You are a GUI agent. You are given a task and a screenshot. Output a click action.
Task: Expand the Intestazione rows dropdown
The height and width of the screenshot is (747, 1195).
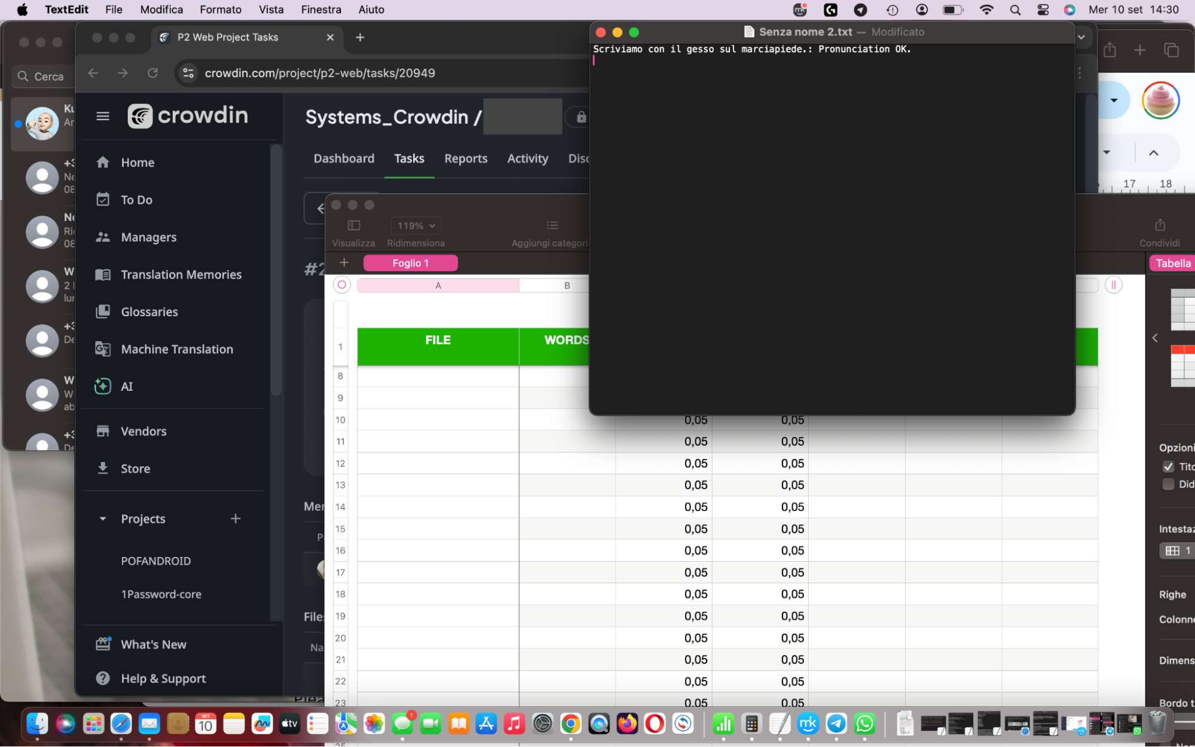tap(1176, 550)
